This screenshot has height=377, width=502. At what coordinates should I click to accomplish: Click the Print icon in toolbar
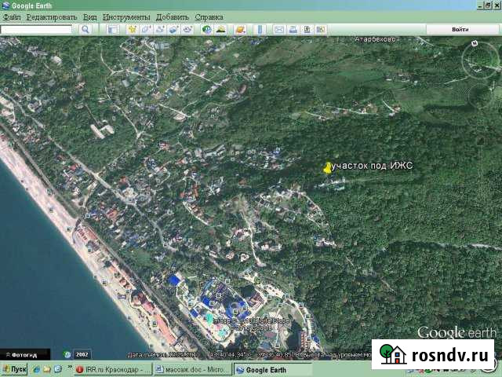(x=292, y=29)
